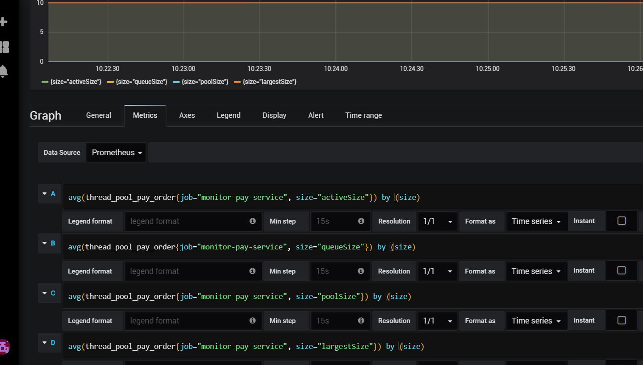
Task: Open Resolution 1/1 dropdown for query A
Action: click(x=437, y=221)
